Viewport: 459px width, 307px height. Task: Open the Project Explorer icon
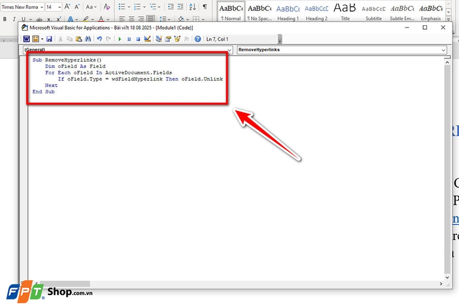159,39
